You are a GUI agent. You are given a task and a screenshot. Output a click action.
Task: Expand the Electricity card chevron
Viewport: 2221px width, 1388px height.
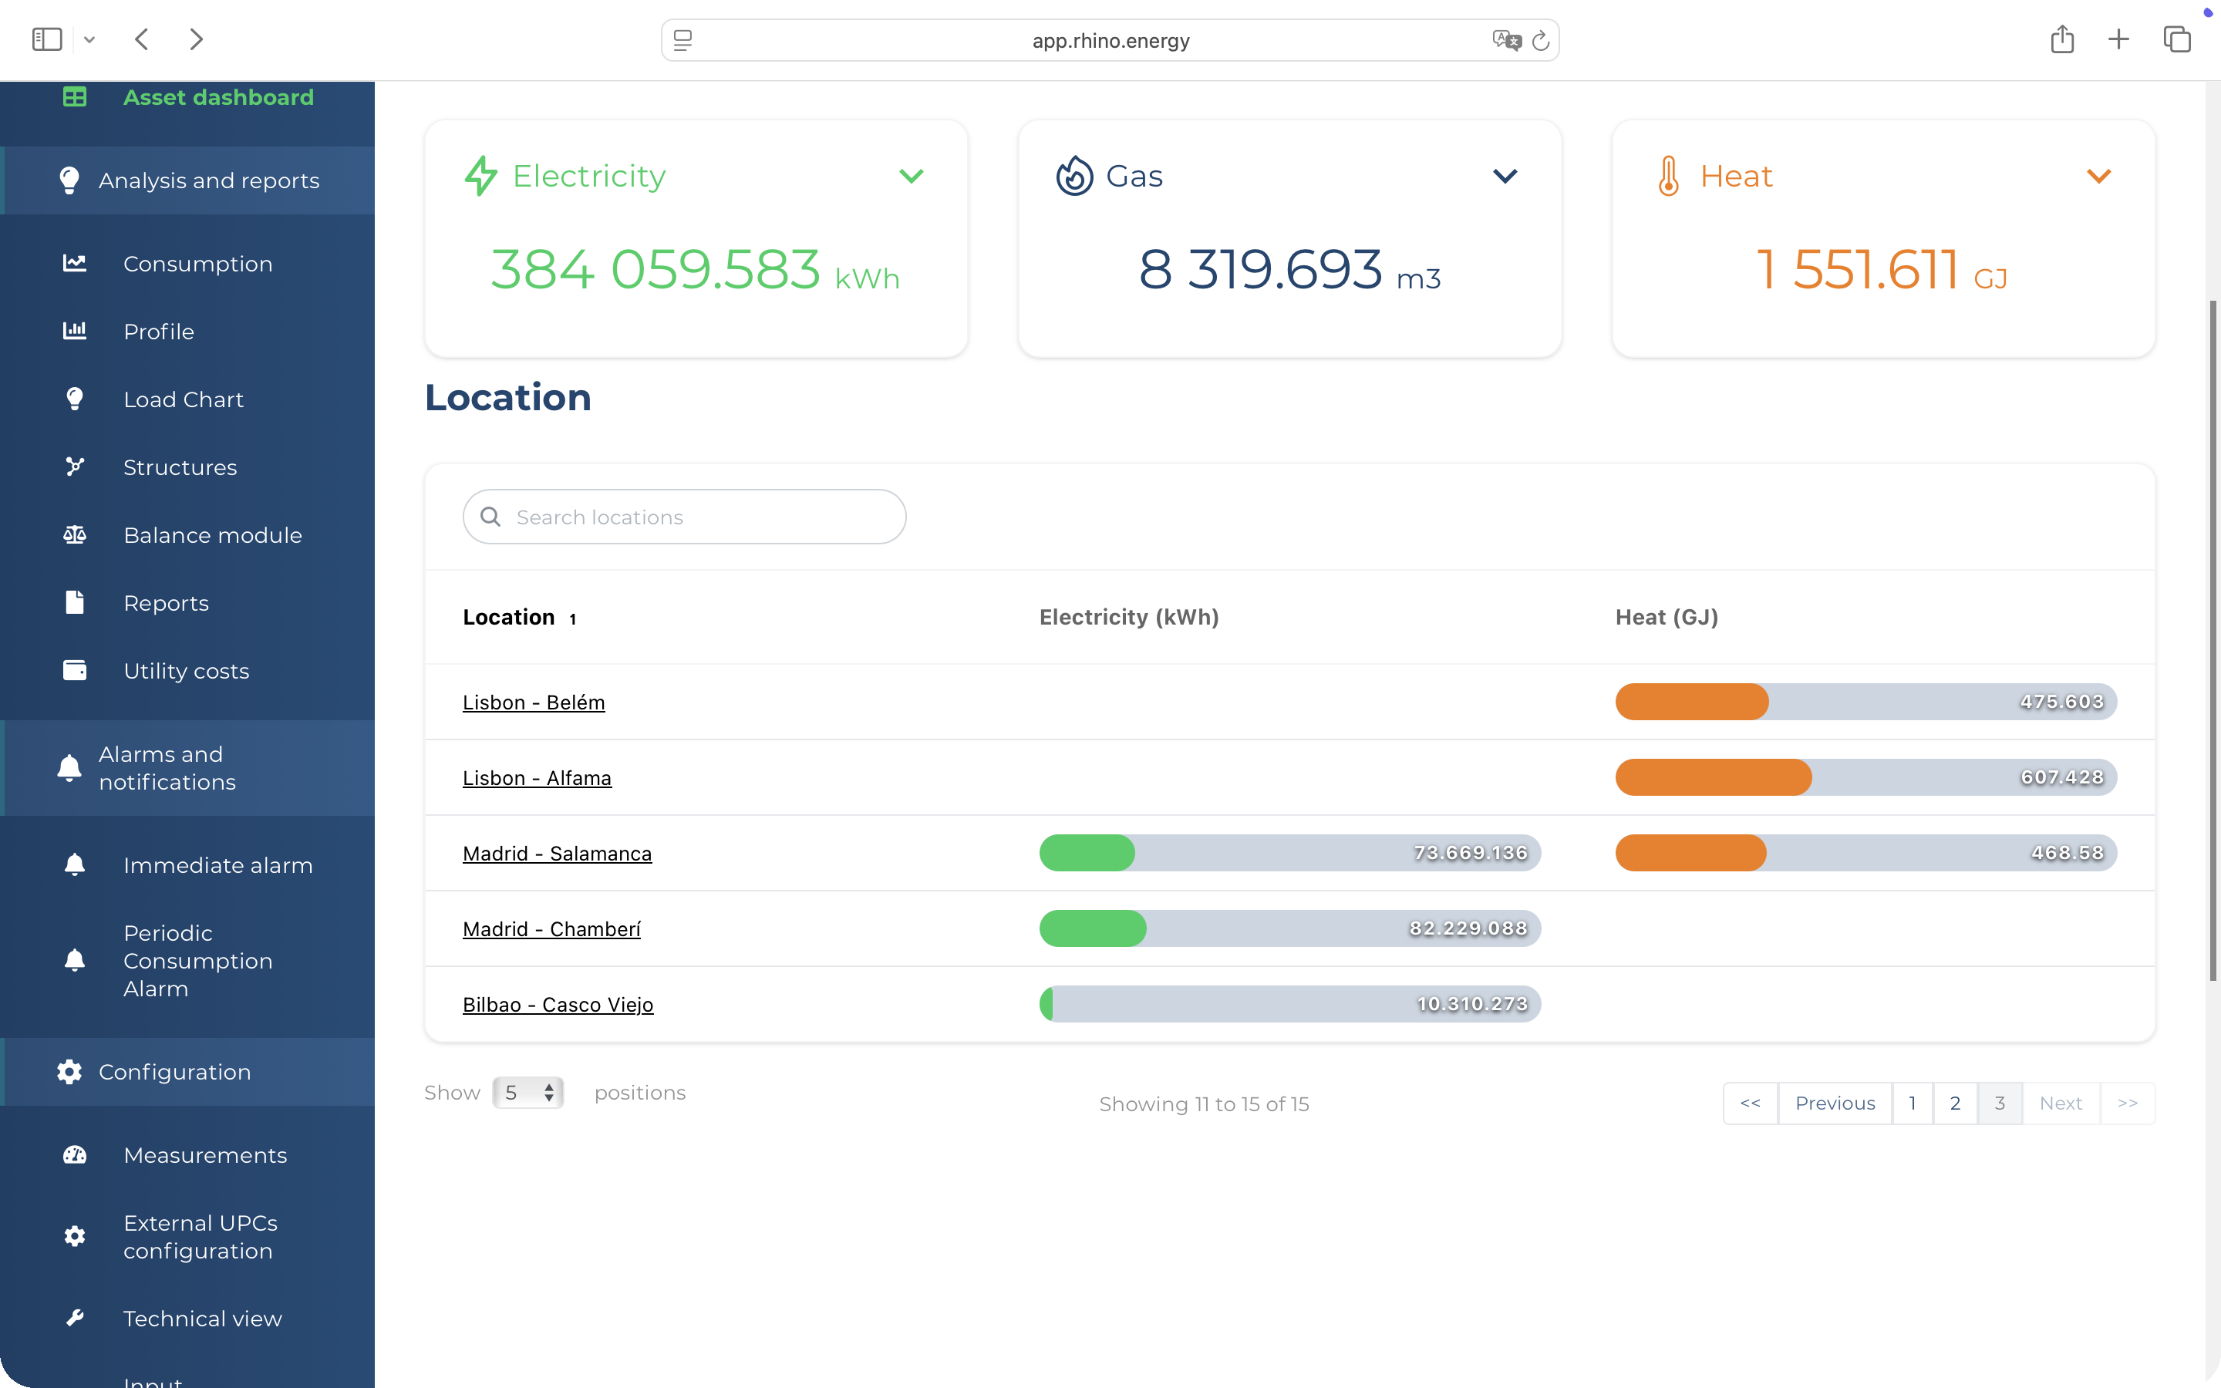pyautogui.click(x=912, y=175)
